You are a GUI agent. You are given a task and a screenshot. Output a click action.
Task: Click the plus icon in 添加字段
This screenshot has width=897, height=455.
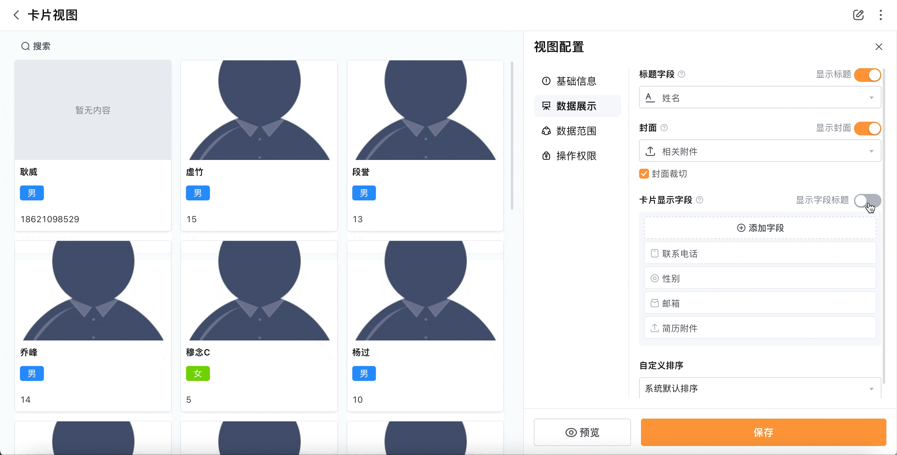(x=741, y=228)
